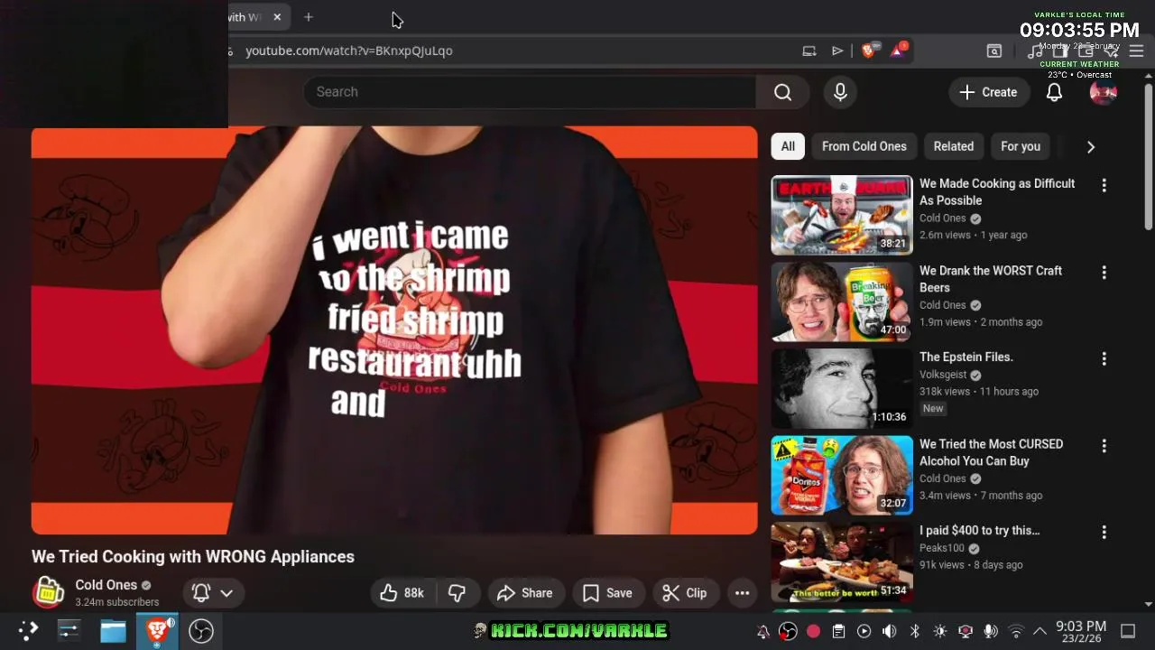Open 'We Tried the Most CURSED Alcohol' title
The height and width of the screenshot is (650, 1155).
(991, 452)
